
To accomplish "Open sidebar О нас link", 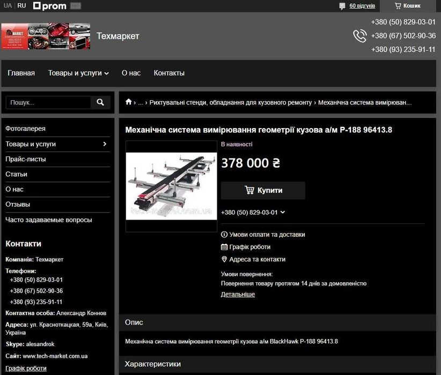I will click(x=14, y=189).
